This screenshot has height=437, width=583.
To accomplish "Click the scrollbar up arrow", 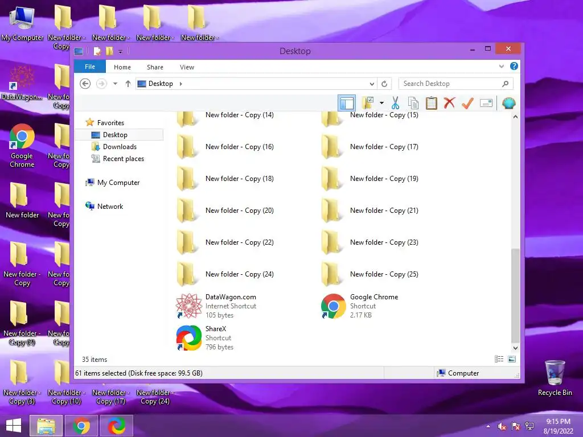I will (515, 117).
